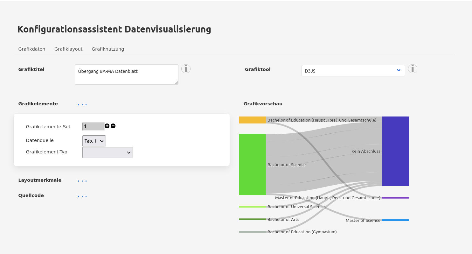Switch to the Grafiklayout tab
Image resolution: width=472 pixels, height=254 pixels.
click(68, 49)
